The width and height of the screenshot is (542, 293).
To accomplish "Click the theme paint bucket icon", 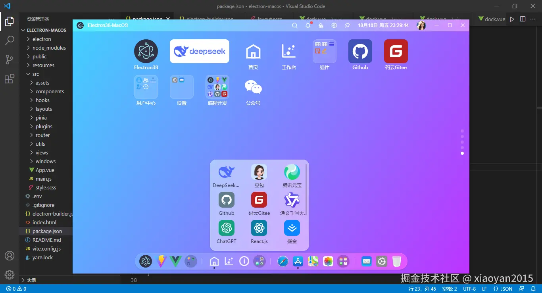I will 321,25.
